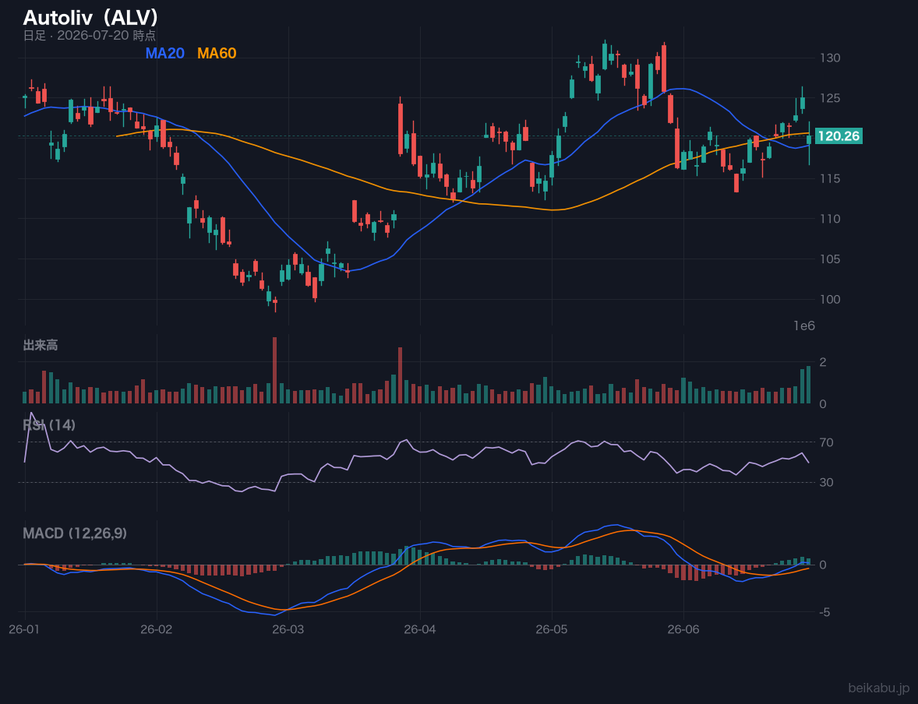Toggle the MA20 legend entry

pos(164,53)
